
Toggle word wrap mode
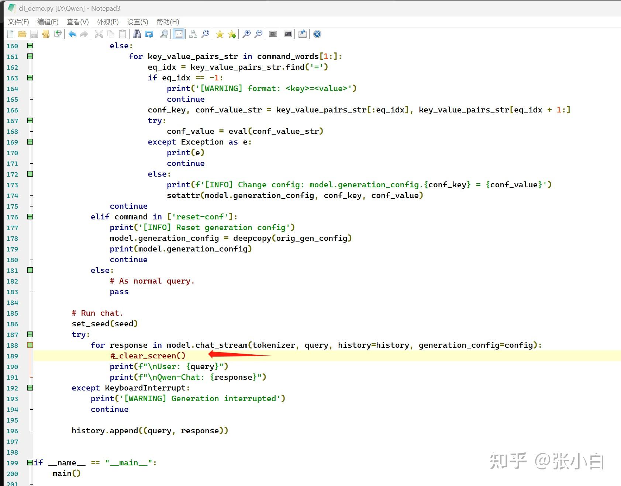(179, 34)
